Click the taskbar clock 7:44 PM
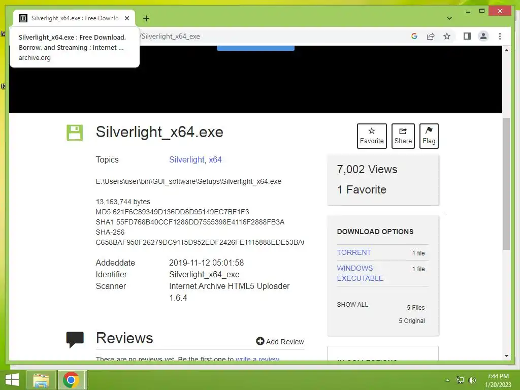 coord(498,376)
